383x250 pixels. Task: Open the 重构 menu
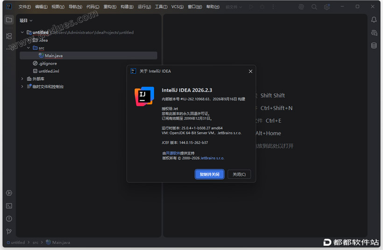point(110,7)
